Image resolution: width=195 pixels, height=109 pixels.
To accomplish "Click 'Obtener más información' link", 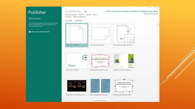I will coord(151,14).
